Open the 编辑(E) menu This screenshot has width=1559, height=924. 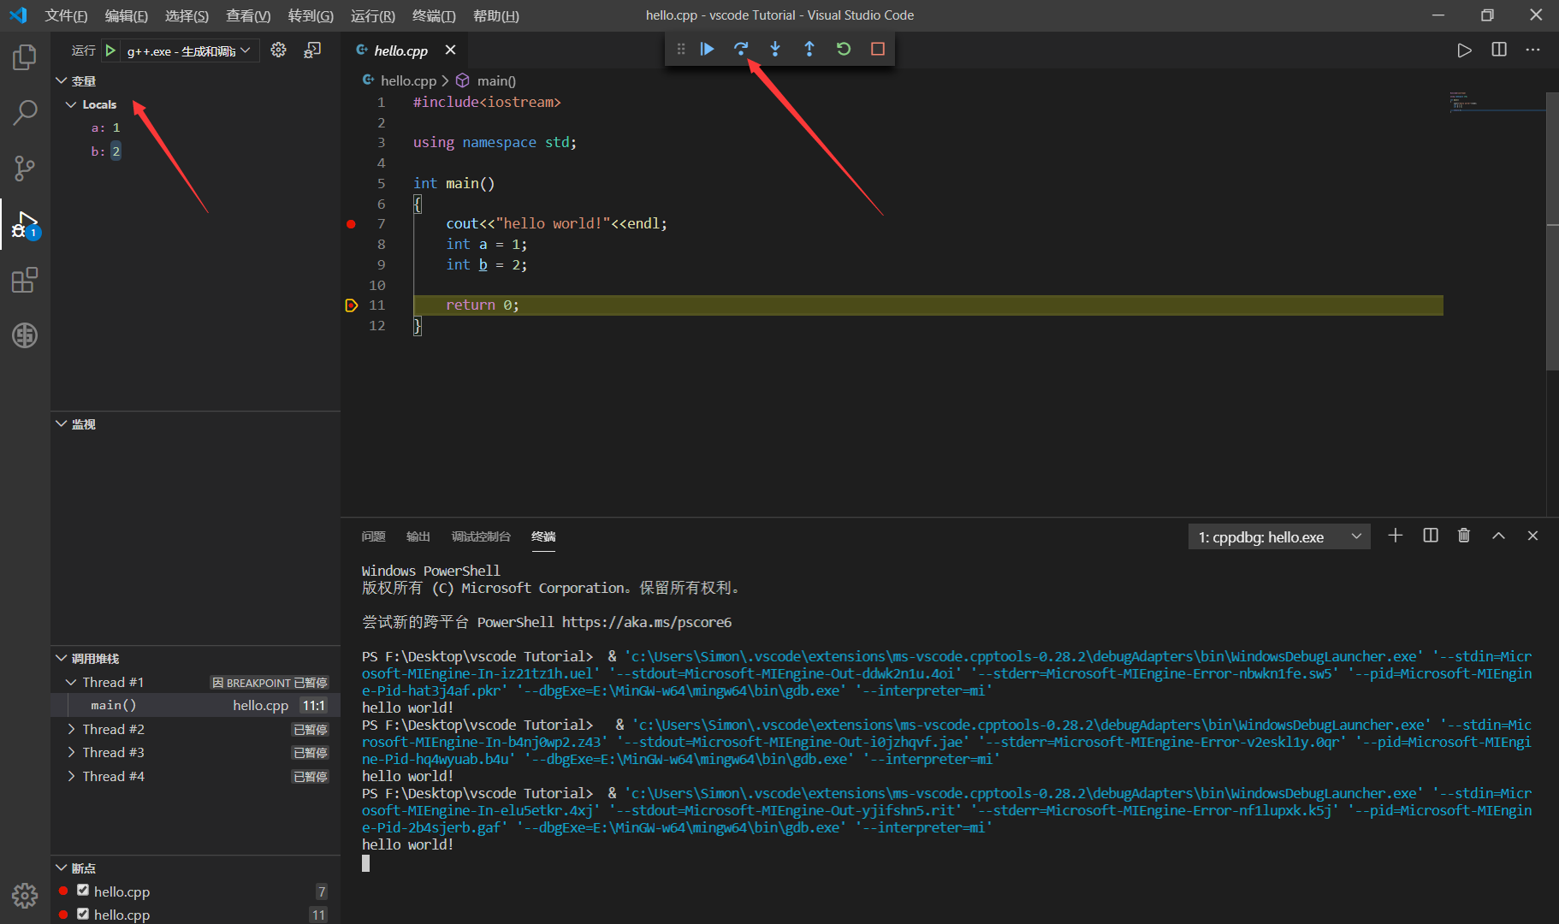(x=126, y=15)
